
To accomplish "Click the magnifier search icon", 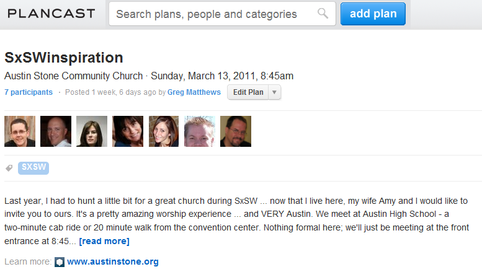I will [323, 13].
